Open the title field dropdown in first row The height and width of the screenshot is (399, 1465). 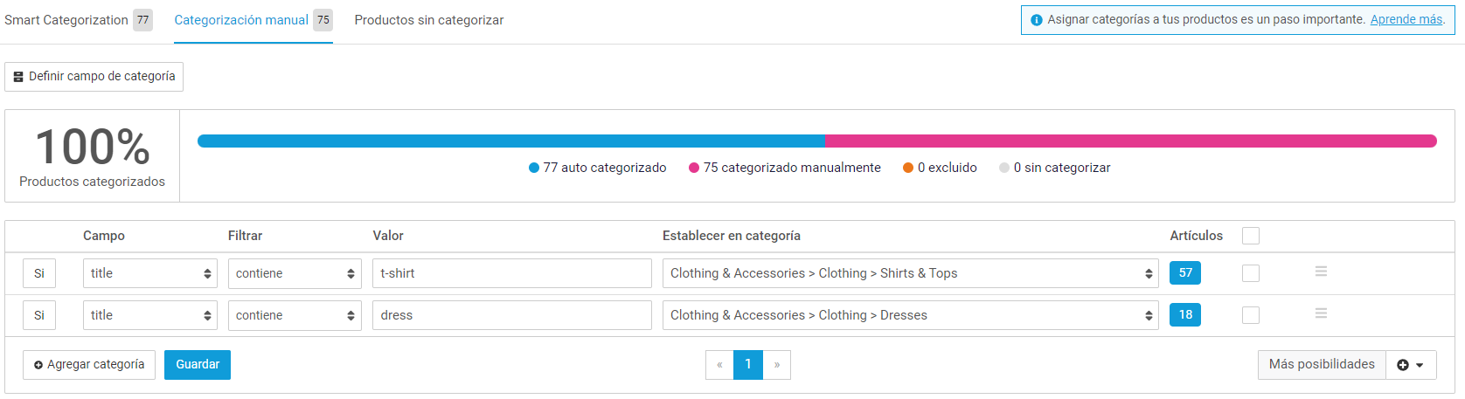tap(150, 273)
